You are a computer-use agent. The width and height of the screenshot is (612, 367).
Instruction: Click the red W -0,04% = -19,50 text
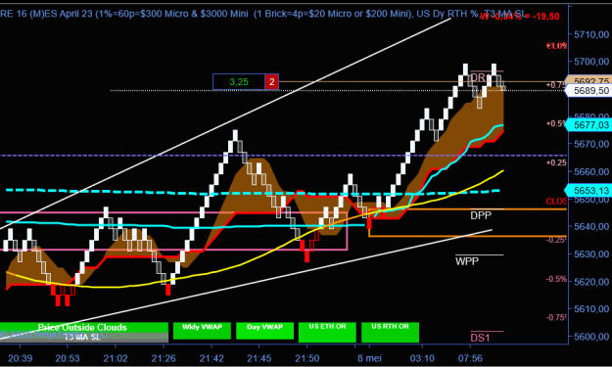[520, 17]
